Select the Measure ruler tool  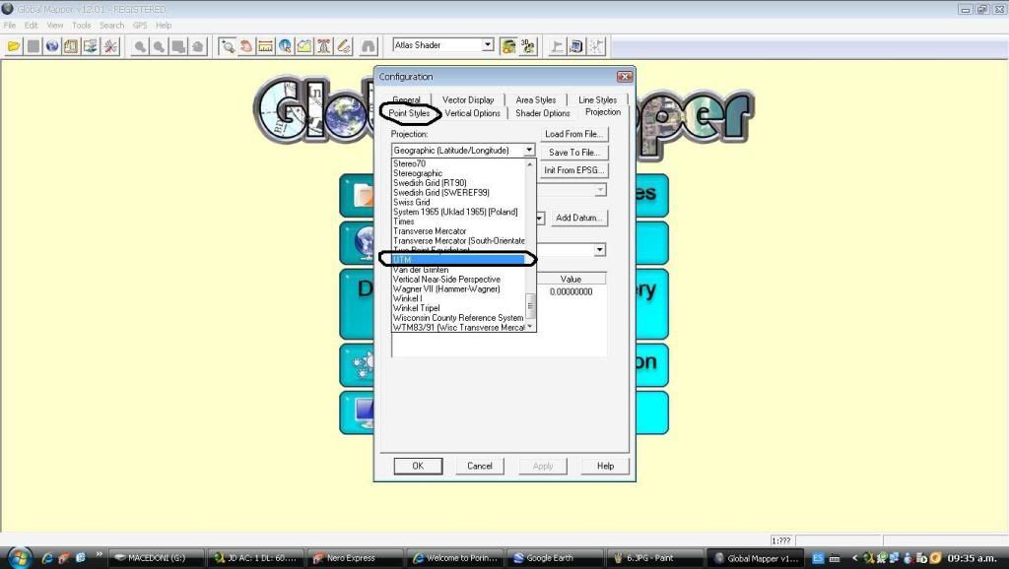click(265, 46)
